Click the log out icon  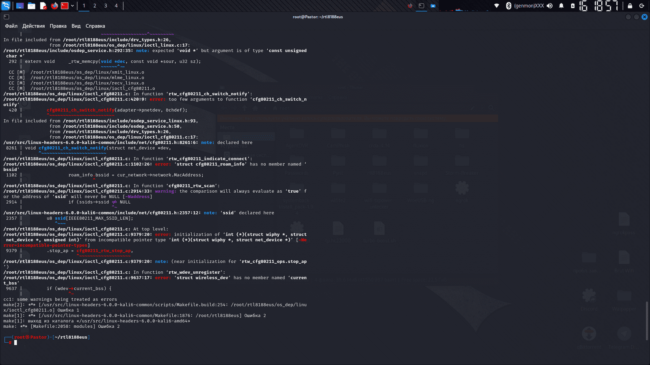click(x=642, y=6)
